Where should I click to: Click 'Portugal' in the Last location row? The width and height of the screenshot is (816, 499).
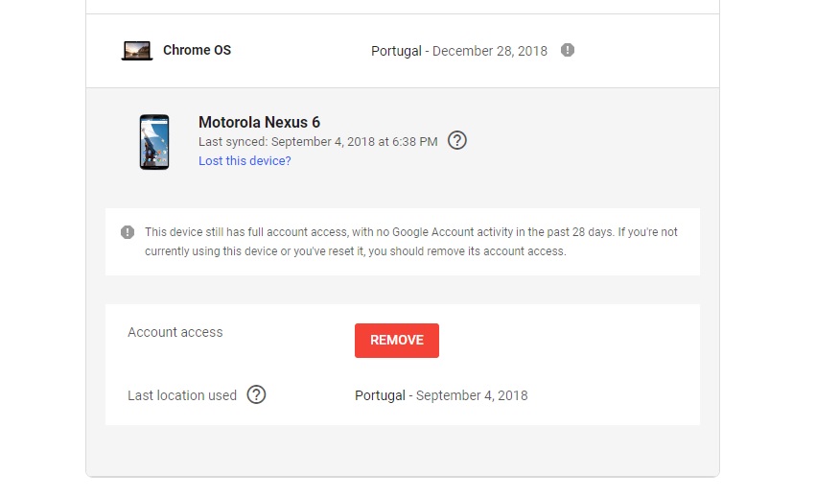click(x=380, y=395)
